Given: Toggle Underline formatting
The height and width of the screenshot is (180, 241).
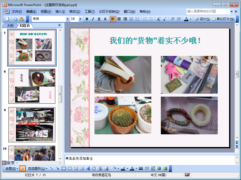Looking at the screenshot, I should (x=99, y=19).
